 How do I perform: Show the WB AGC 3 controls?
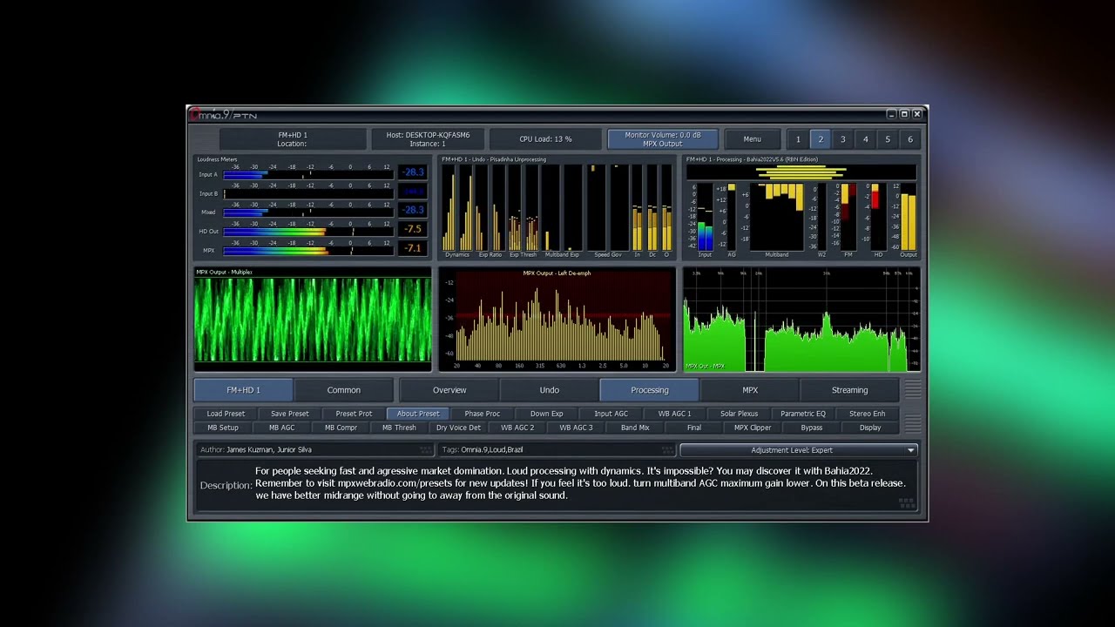576,428
